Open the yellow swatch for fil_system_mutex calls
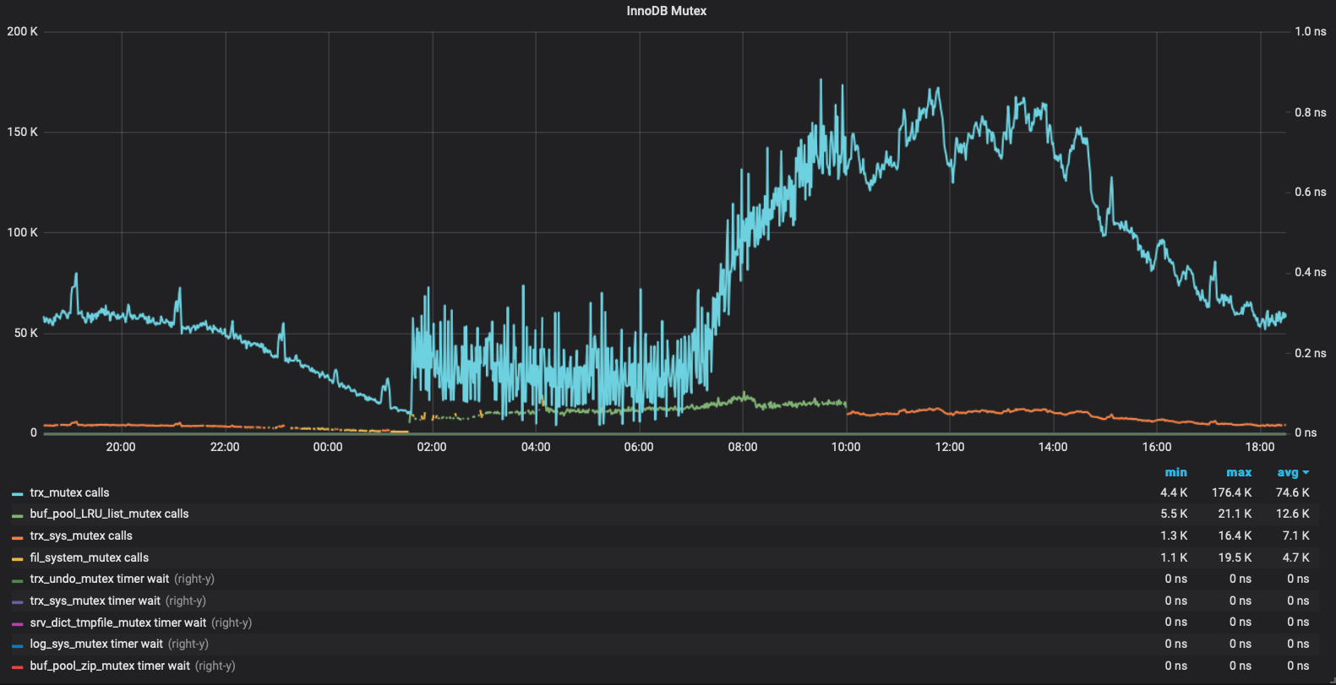Screen dimensions: 1336x685 [x=18, y=558]
